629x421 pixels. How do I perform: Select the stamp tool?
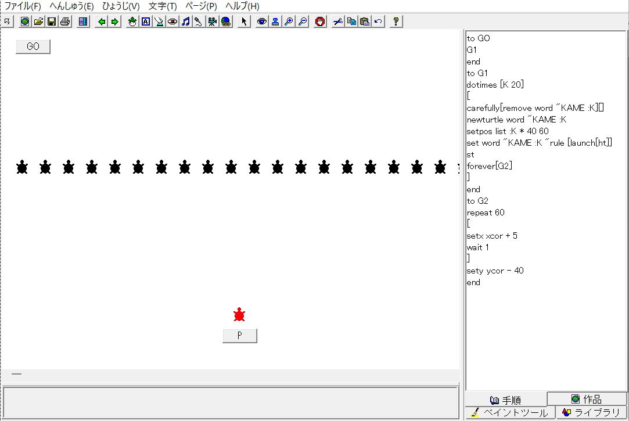tap(275, 21)
